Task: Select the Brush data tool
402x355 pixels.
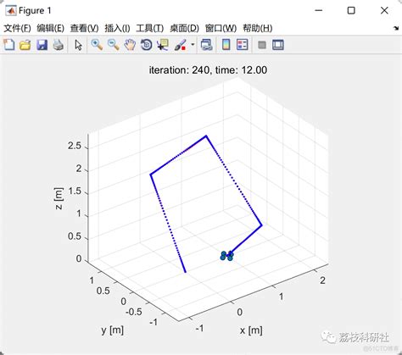Action: point(181,45)
